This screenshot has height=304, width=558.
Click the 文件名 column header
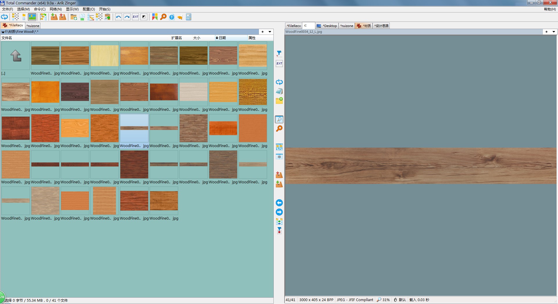7,38
